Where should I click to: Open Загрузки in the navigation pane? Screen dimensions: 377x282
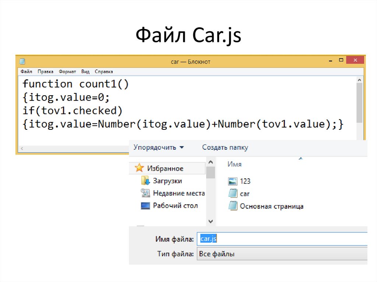tap(168, 181)
